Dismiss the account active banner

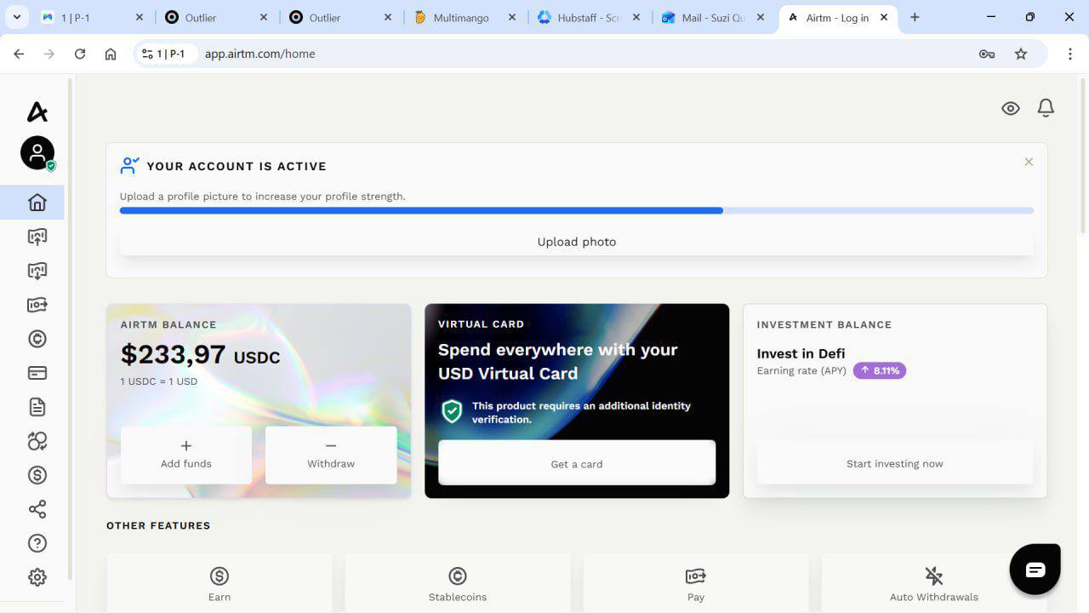[x=1029, y=162]
